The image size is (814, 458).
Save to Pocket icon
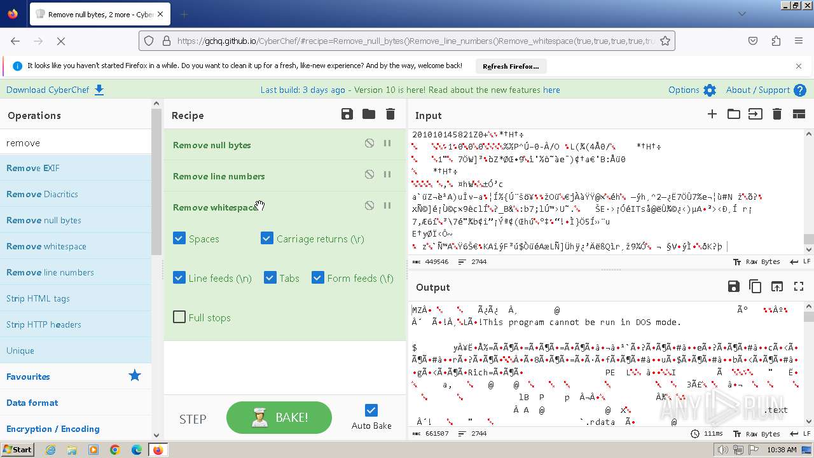[753, 41]
